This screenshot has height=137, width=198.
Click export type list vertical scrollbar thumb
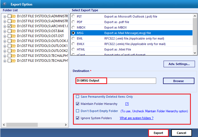tap(195, 32)
